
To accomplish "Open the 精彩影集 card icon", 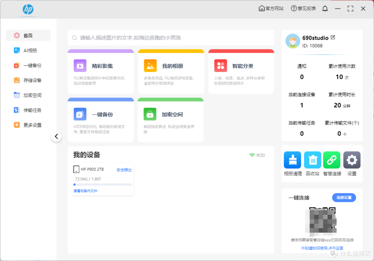I will 80,66.
